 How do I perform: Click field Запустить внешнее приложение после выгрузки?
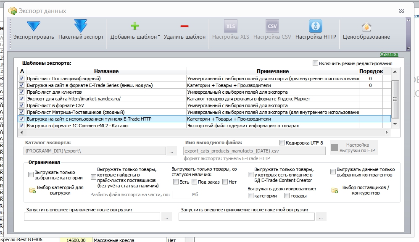tap(92, 217)
